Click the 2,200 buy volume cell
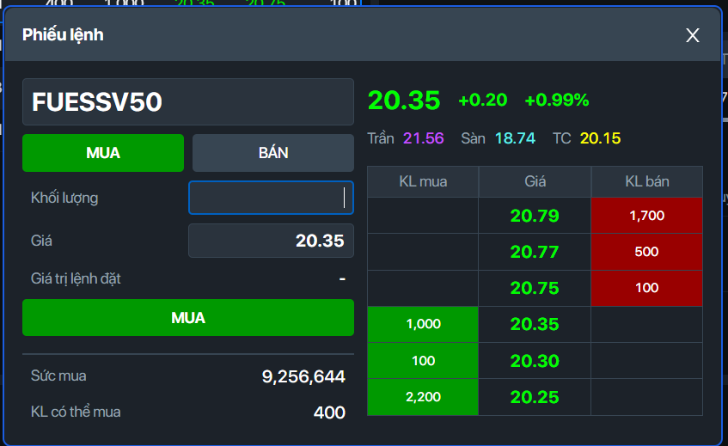 coord(423,397)
